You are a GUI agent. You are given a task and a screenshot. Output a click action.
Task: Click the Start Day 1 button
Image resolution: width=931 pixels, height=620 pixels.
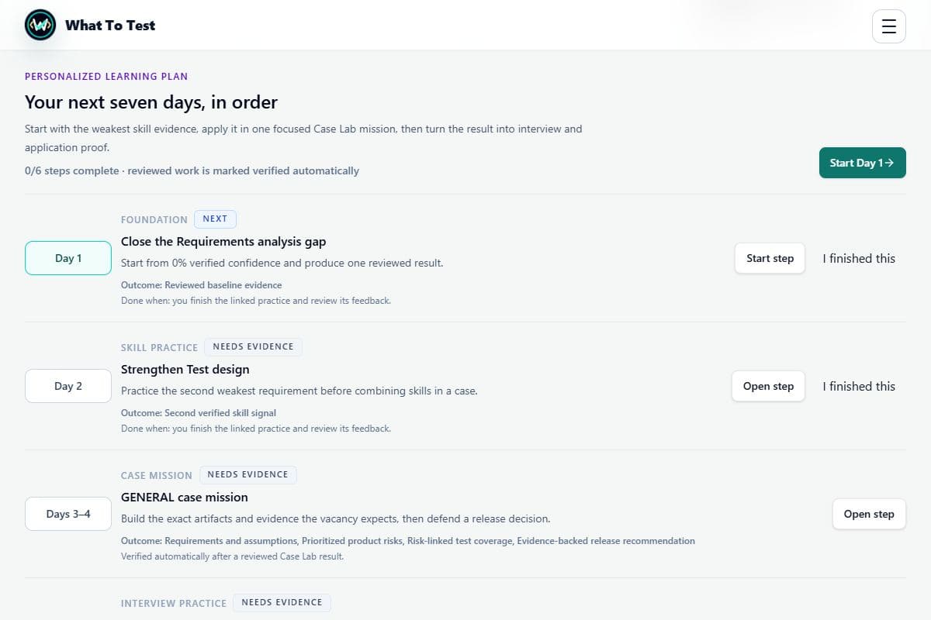[862, 163]
